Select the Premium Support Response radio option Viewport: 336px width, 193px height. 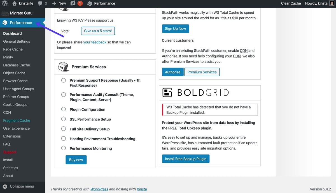[x=64, y=81]
